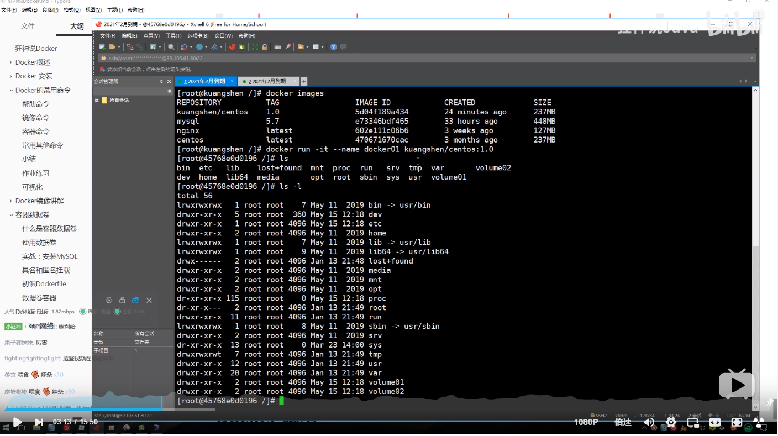The height and width of the screenshot is (436, 778).
Task: Open Xshell '文件(F)' menu
Action: click(x=107, y=35)
